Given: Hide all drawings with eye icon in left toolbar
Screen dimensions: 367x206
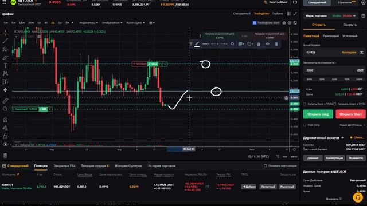Looking at the screenshot, I should coord(5,144).
